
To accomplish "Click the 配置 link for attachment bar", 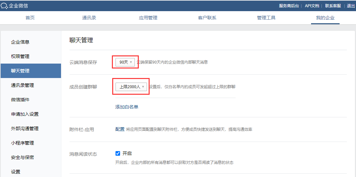I will coord(120,129).
